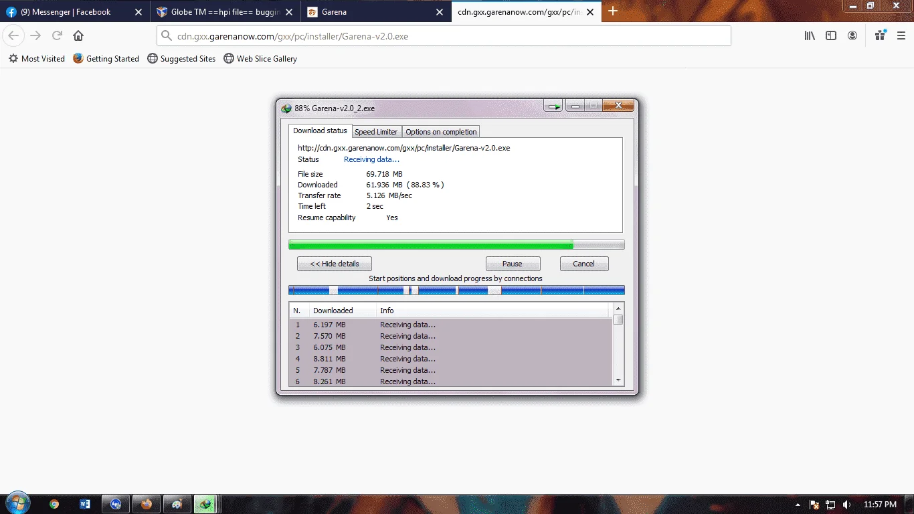This screenshot has height=514, width=914.
Task: Click the green arrow button in IDM title bar
Action: pyautogui.click(x=553, y=106)
